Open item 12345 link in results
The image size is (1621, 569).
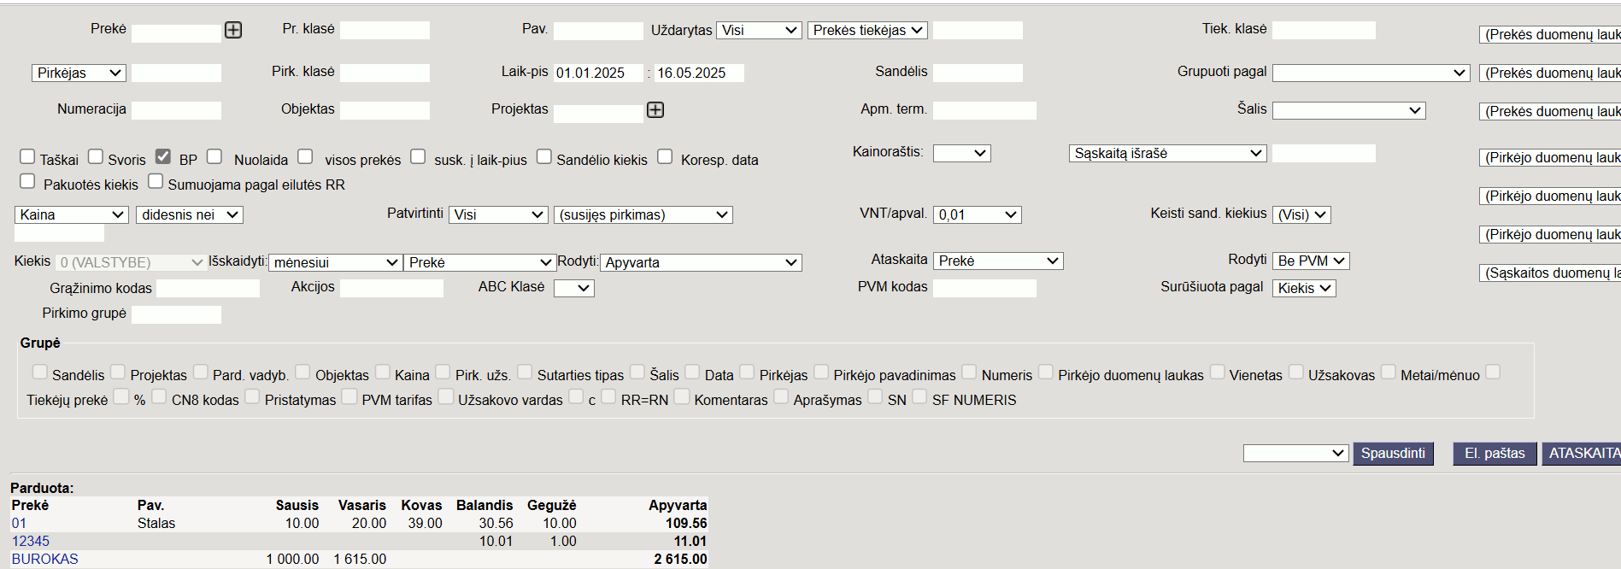(x=31, y=541)
